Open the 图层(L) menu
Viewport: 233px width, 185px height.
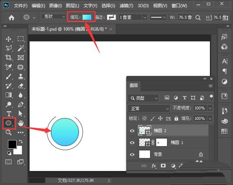point(72,6)
